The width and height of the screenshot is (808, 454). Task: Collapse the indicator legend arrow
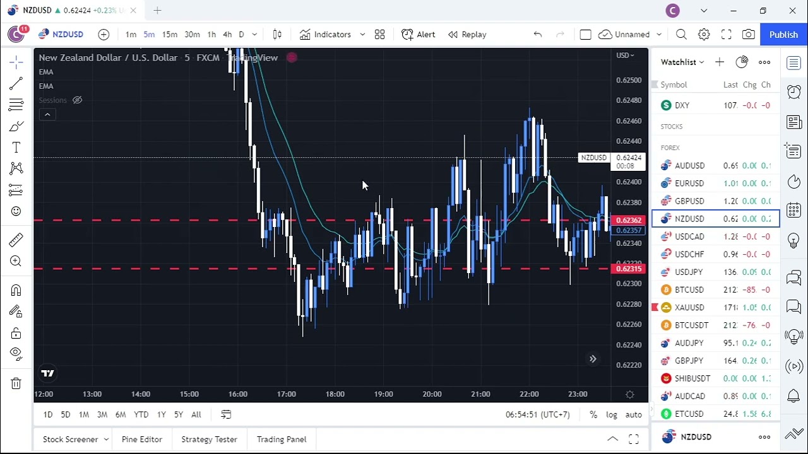(x=47, y=114)
